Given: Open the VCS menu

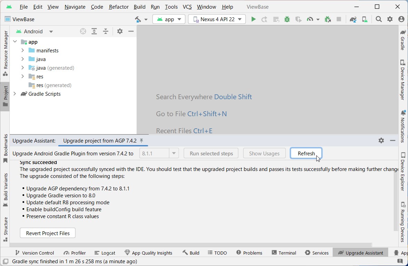Looking at the screenshot, I should coord(187,7).
